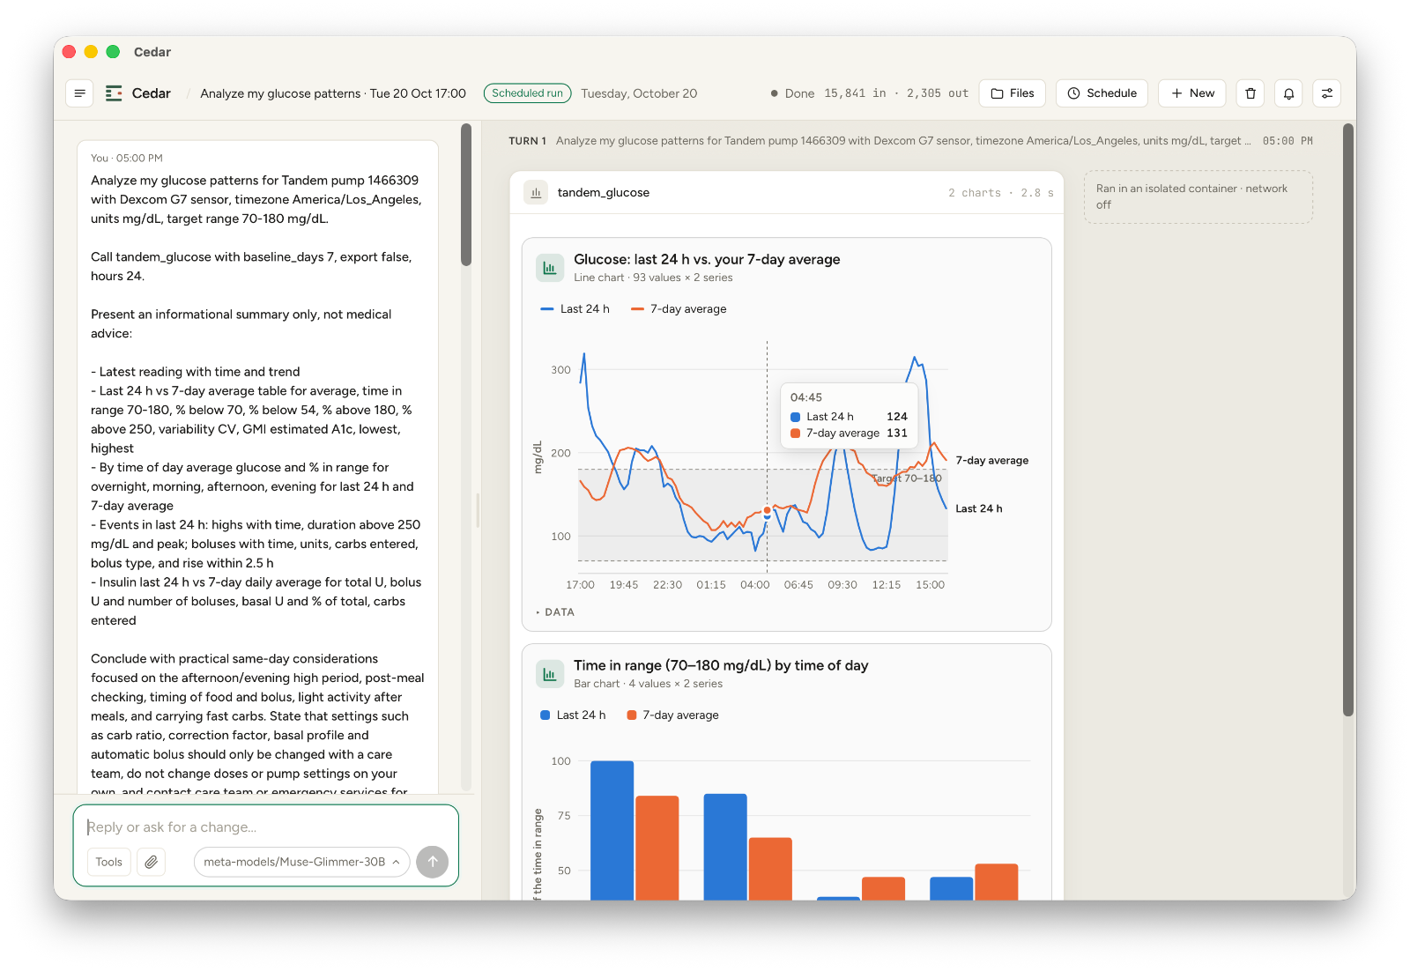Delete the run with the trash icon

pyautogui.click(x=1250, y=93)
